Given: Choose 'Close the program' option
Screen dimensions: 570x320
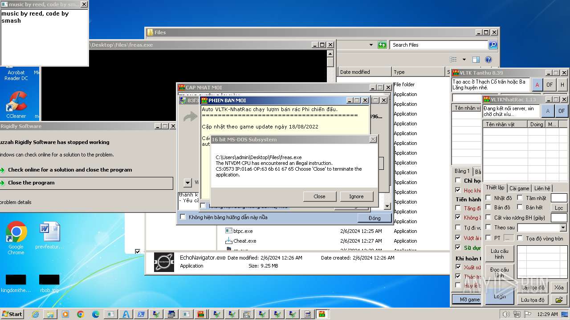Looking at the screenshot, I should (x=86, y=183).
